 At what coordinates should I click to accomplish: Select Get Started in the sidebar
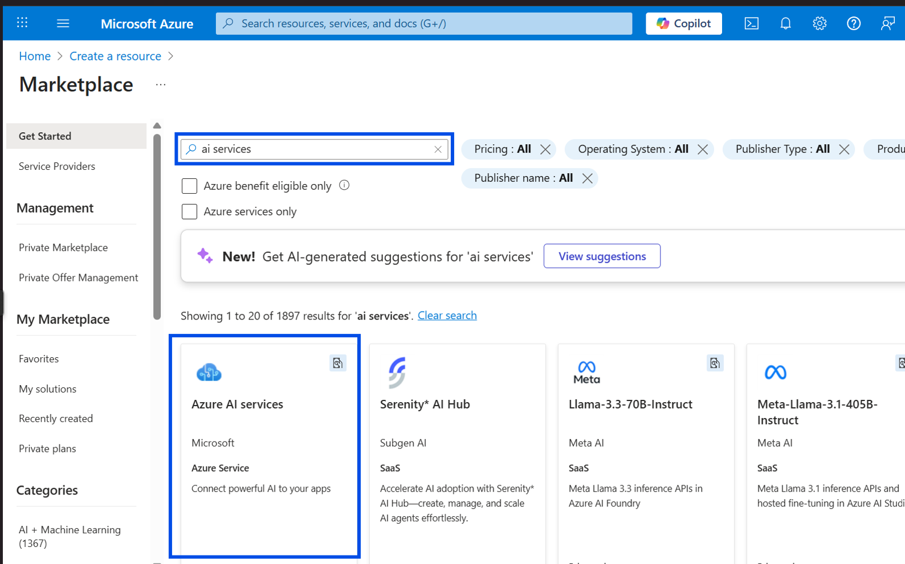[x=76, y=136]
